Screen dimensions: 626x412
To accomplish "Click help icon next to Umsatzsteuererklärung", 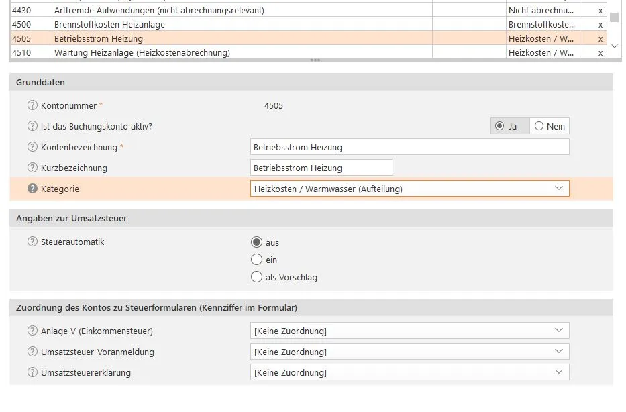I will coord(32,372).
